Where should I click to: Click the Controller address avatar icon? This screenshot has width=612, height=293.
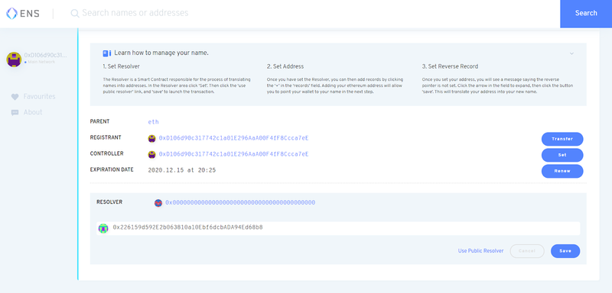pyautogui.click(x=151, y=154)
